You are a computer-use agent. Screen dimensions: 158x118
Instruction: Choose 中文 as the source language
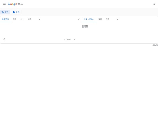[x=22, y=19]
